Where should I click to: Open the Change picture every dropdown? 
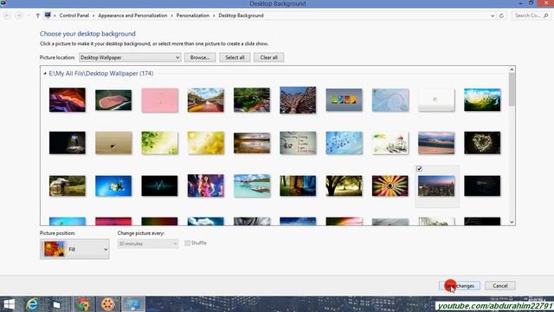point(148,244)
